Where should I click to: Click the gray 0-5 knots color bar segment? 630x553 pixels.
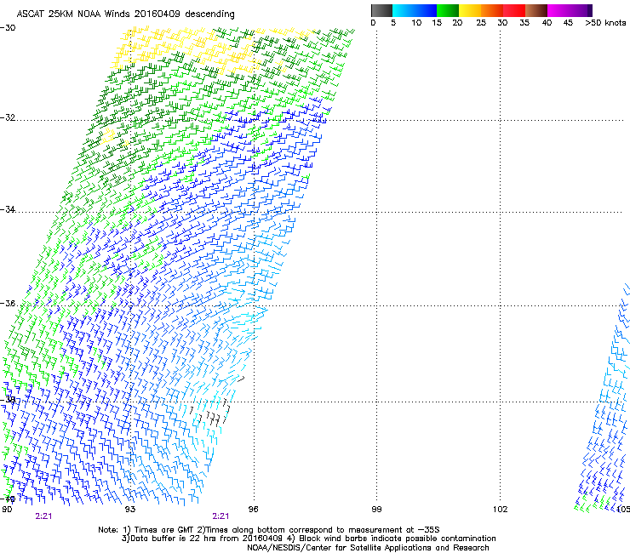pyautogui.click(x=381, y=10)
